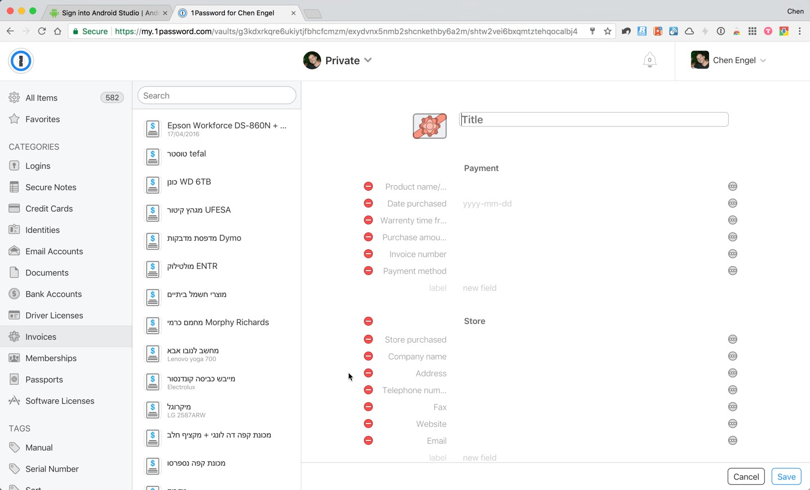Open the Chen Engel account menu
The height and width of the screenshot is (490, 810).
(x=728, y=60)
